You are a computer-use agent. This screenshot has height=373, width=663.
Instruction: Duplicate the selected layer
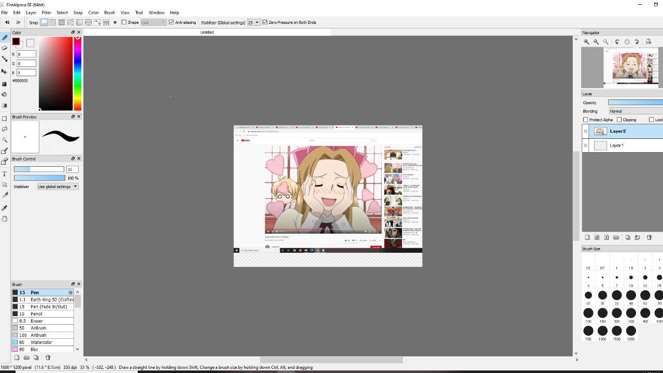(628, 237)
